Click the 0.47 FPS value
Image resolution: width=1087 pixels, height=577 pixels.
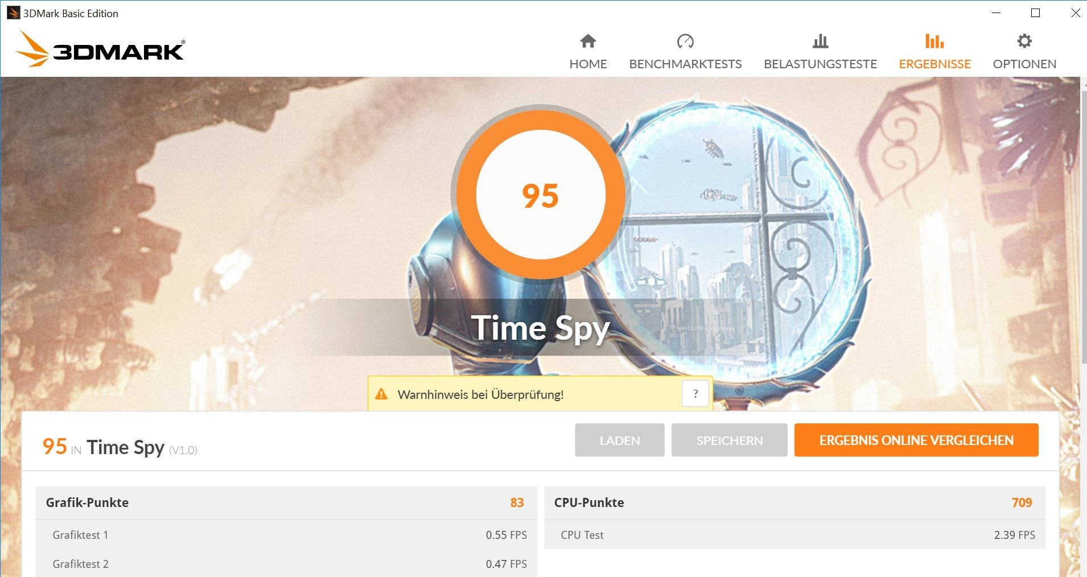pos(506,564)
